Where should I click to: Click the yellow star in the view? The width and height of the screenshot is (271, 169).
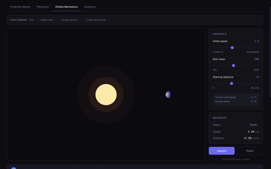(106, 95)
